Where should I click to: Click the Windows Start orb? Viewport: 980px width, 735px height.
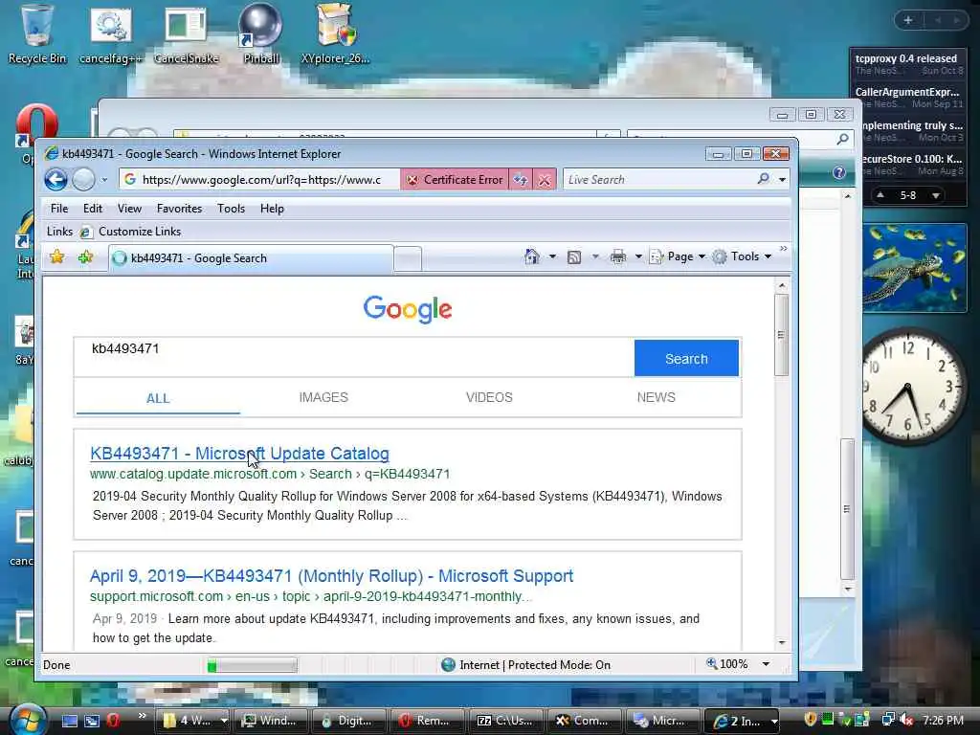click(x=28, y=720)
